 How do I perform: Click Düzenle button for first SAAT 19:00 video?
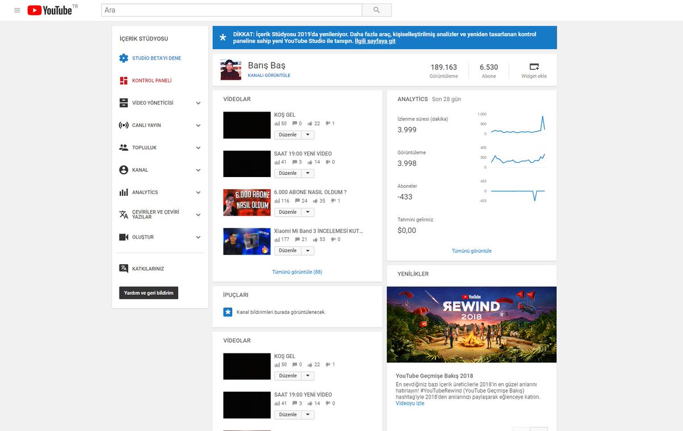pos(287,173)
